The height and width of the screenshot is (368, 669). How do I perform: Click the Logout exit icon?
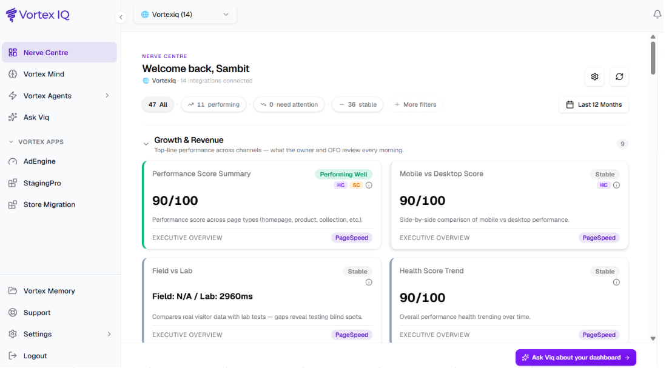click(13, 356)
